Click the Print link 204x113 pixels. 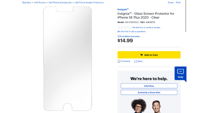click(178, 2)
